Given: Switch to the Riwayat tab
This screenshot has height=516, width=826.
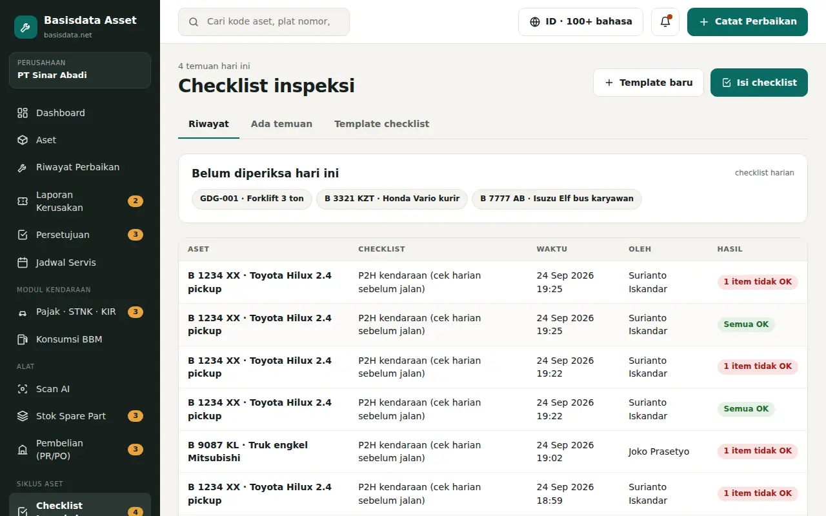Looking at the screenshot, I should click(208, 124).
